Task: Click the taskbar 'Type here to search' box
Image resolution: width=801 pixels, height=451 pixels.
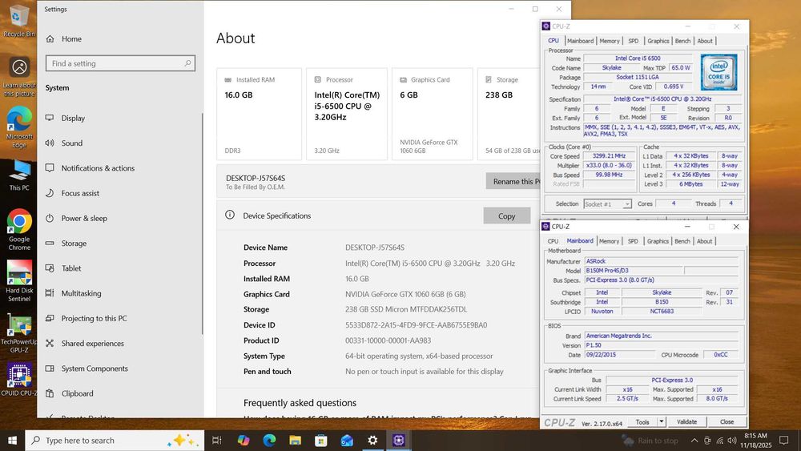Action: coord(115,441)
